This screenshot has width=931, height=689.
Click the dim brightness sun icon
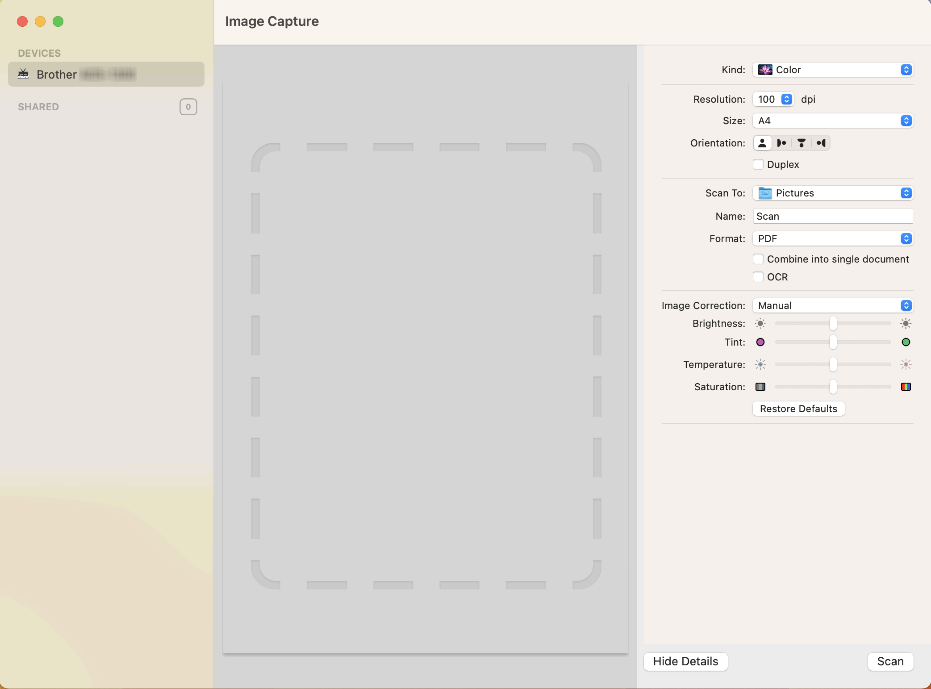[x=760, y=323]
